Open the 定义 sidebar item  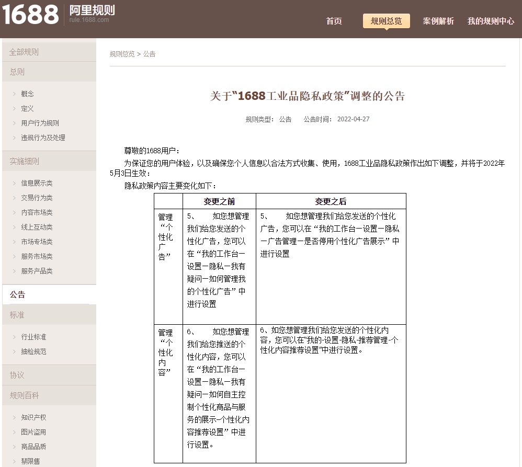click(x=27, y=108)
